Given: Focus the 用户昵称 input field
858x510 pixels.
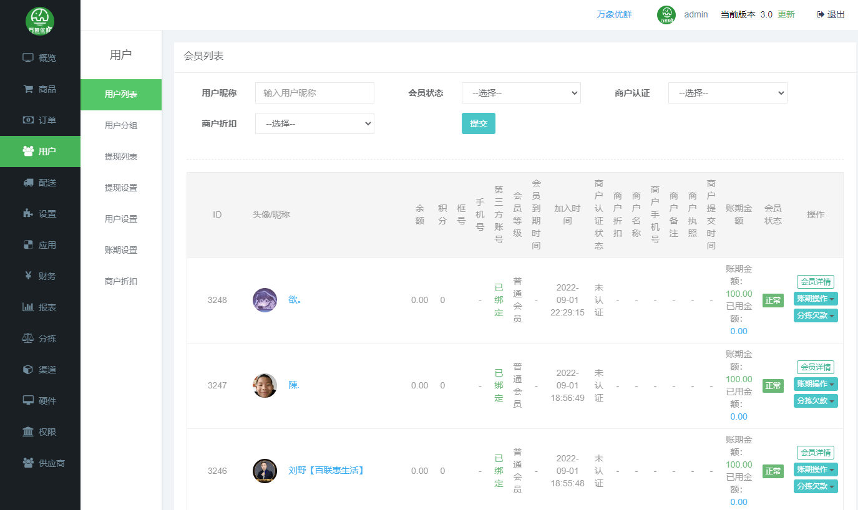Looking at the screenshot, I should click(x=314, y=93).
